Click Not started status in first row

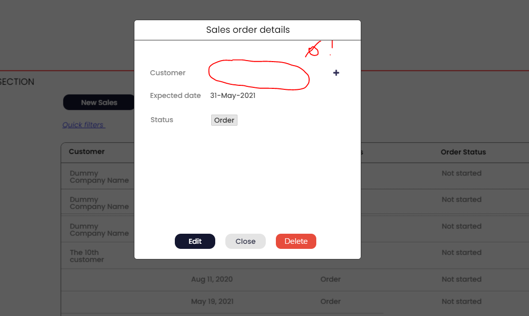tap(461, 173)
